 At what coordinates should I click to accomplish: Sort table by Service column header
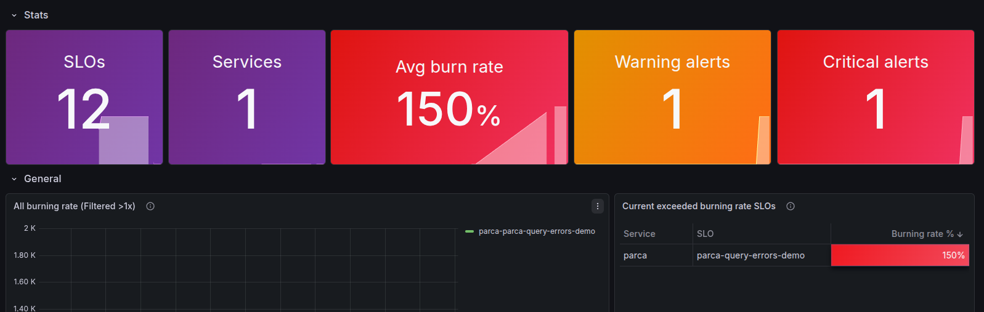[639, 234]
